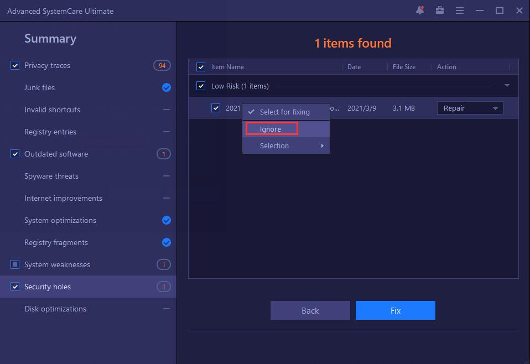Click the Junk files blue checkmark status icon
Viewport: 530px width, 364px height.
coord(167,87)
